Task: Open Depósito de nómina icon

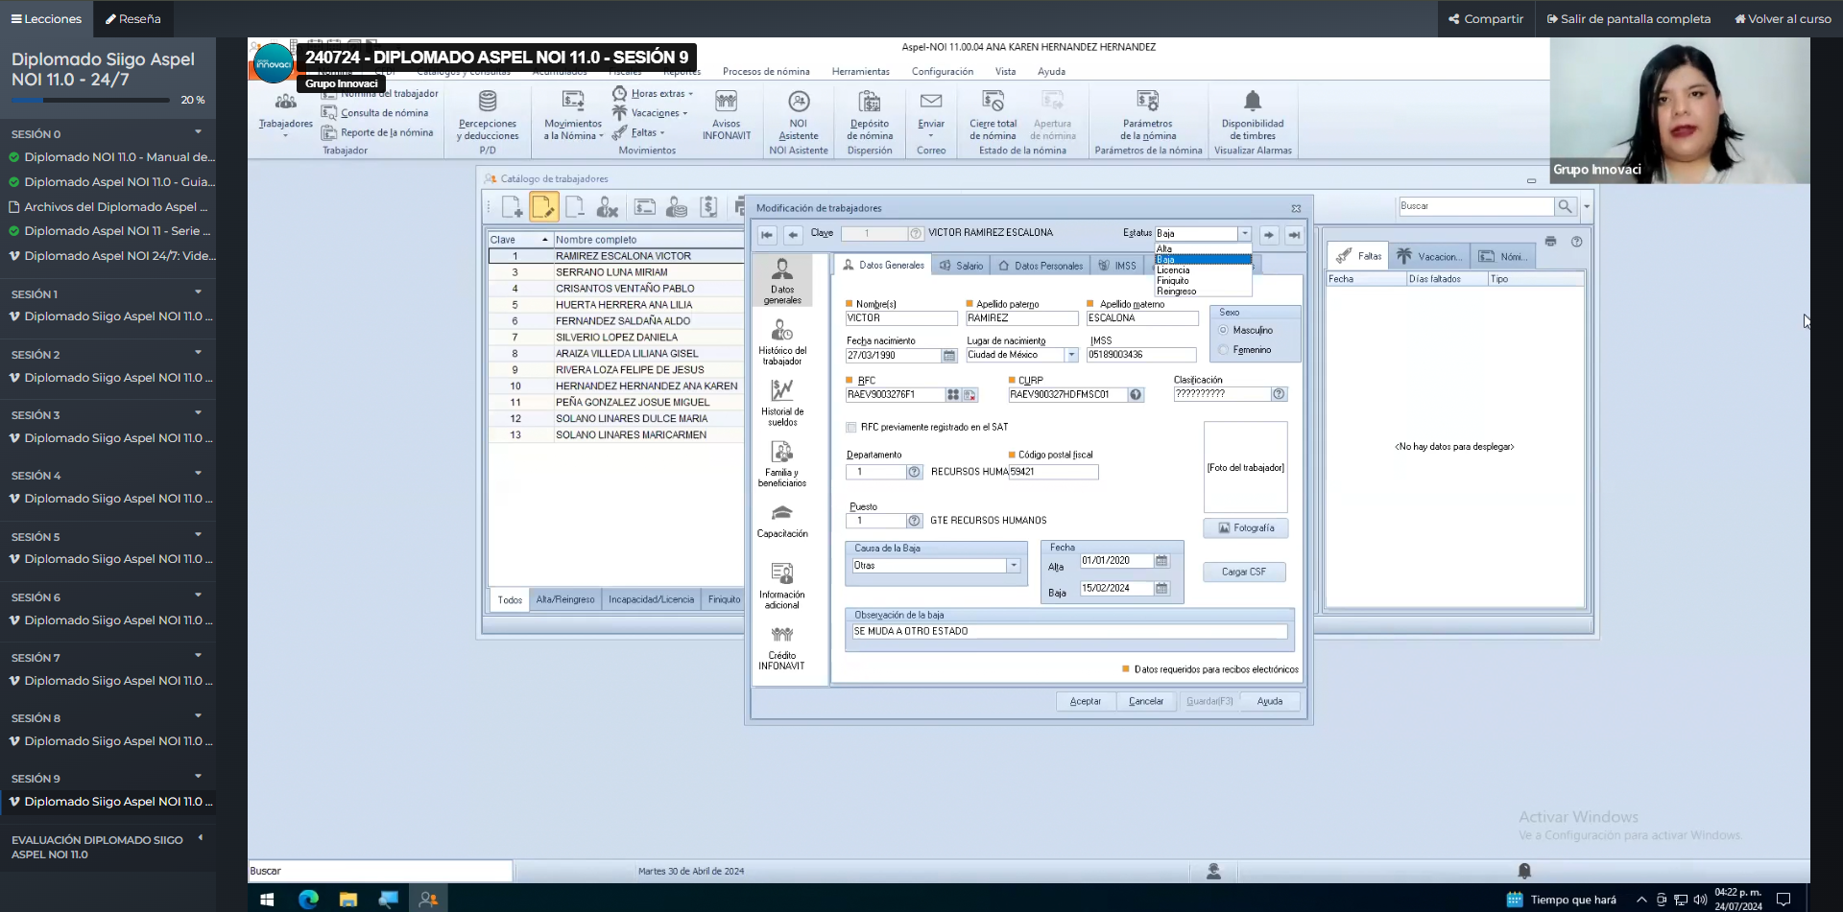Action: 870,103
